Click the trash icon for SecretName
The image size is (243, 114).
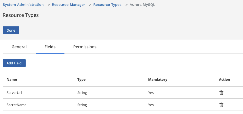pos(221,105)
